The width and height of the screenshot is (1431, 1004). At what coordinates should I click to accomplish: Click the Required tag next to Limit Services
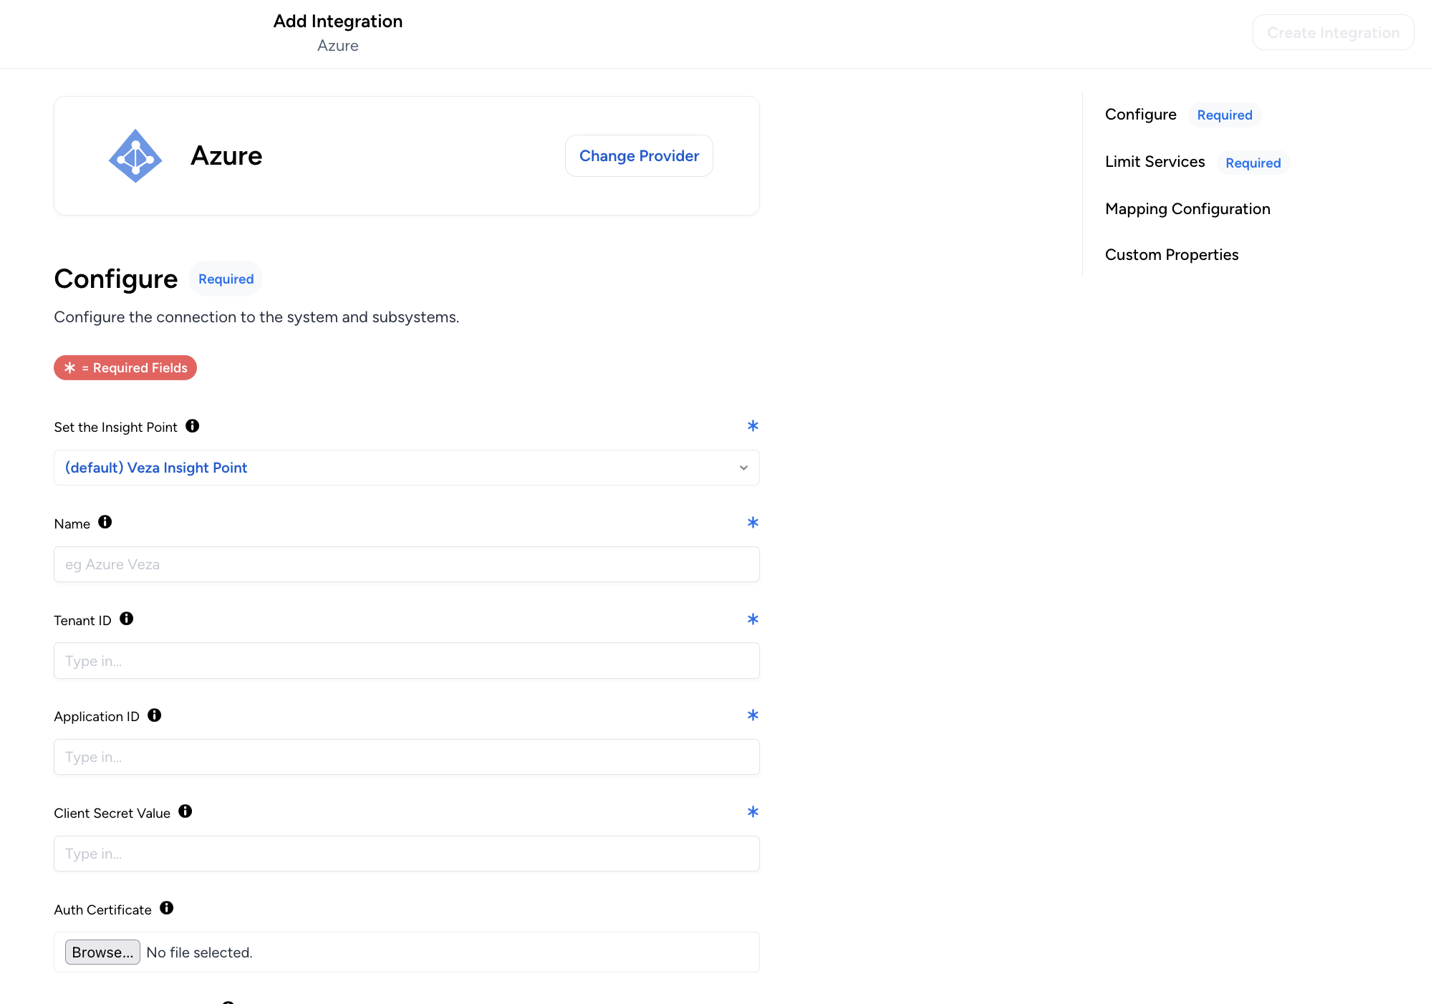coord(1253,163)
